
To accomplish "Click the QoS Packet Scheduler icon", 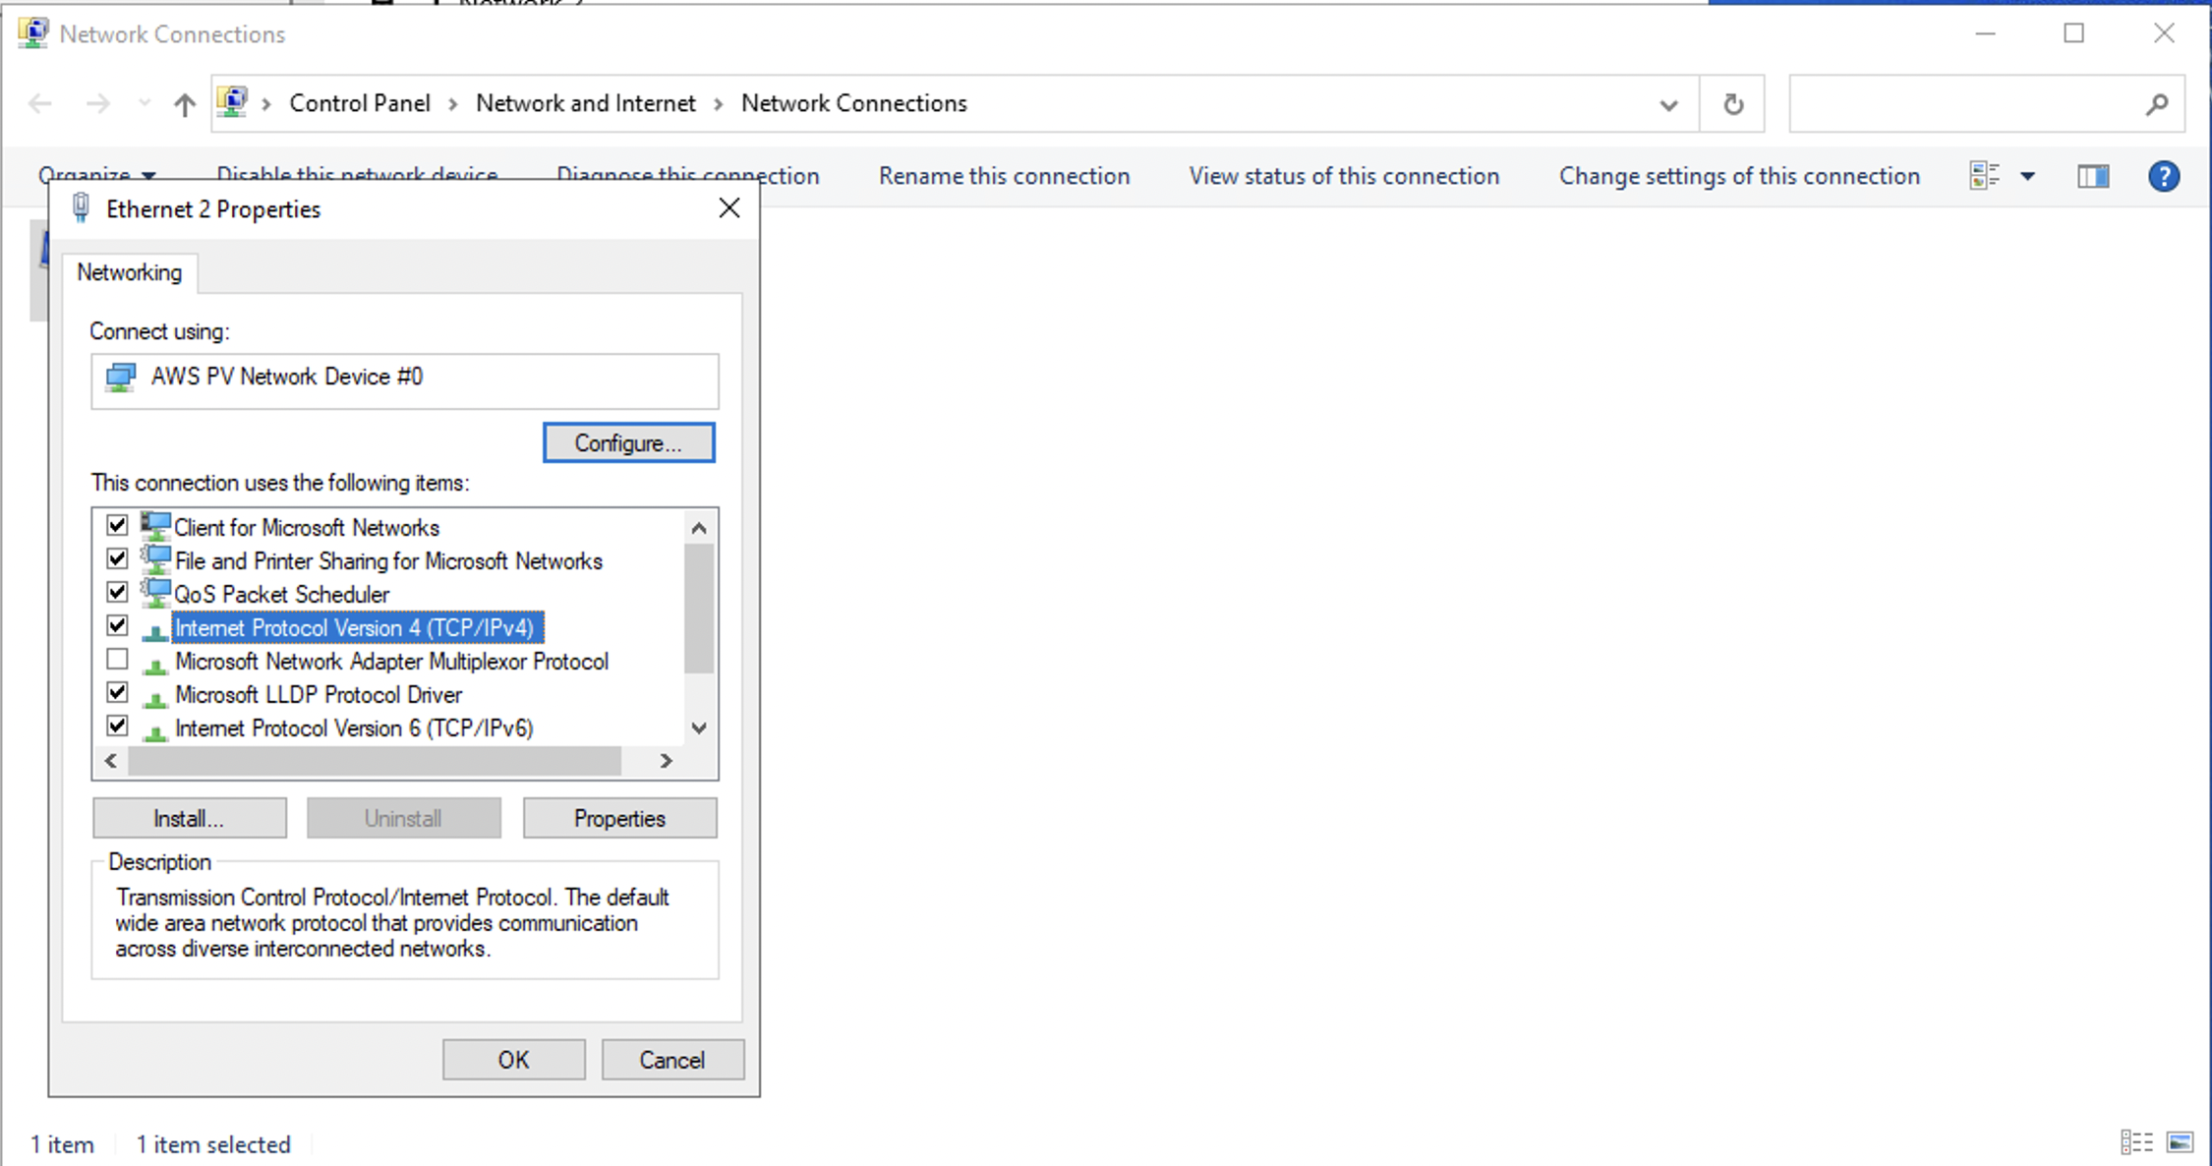I will click(155, 593).
